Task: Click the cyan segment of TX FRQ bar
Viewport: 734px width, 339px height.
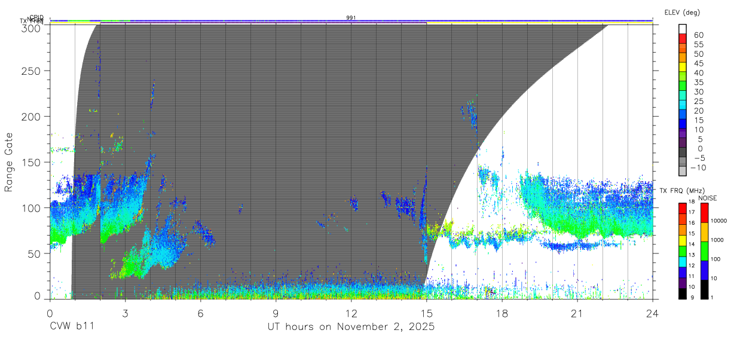Action: point(683,262)
